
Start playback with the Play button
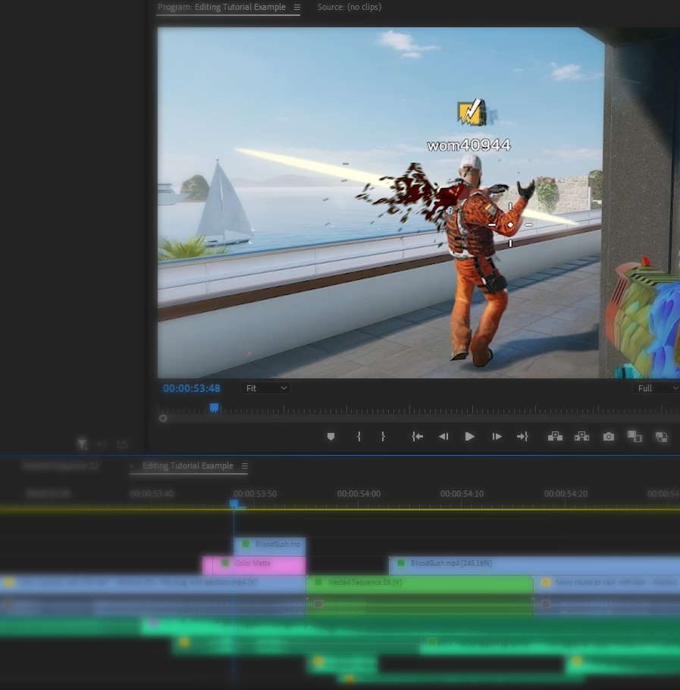[x=470, y=437]
